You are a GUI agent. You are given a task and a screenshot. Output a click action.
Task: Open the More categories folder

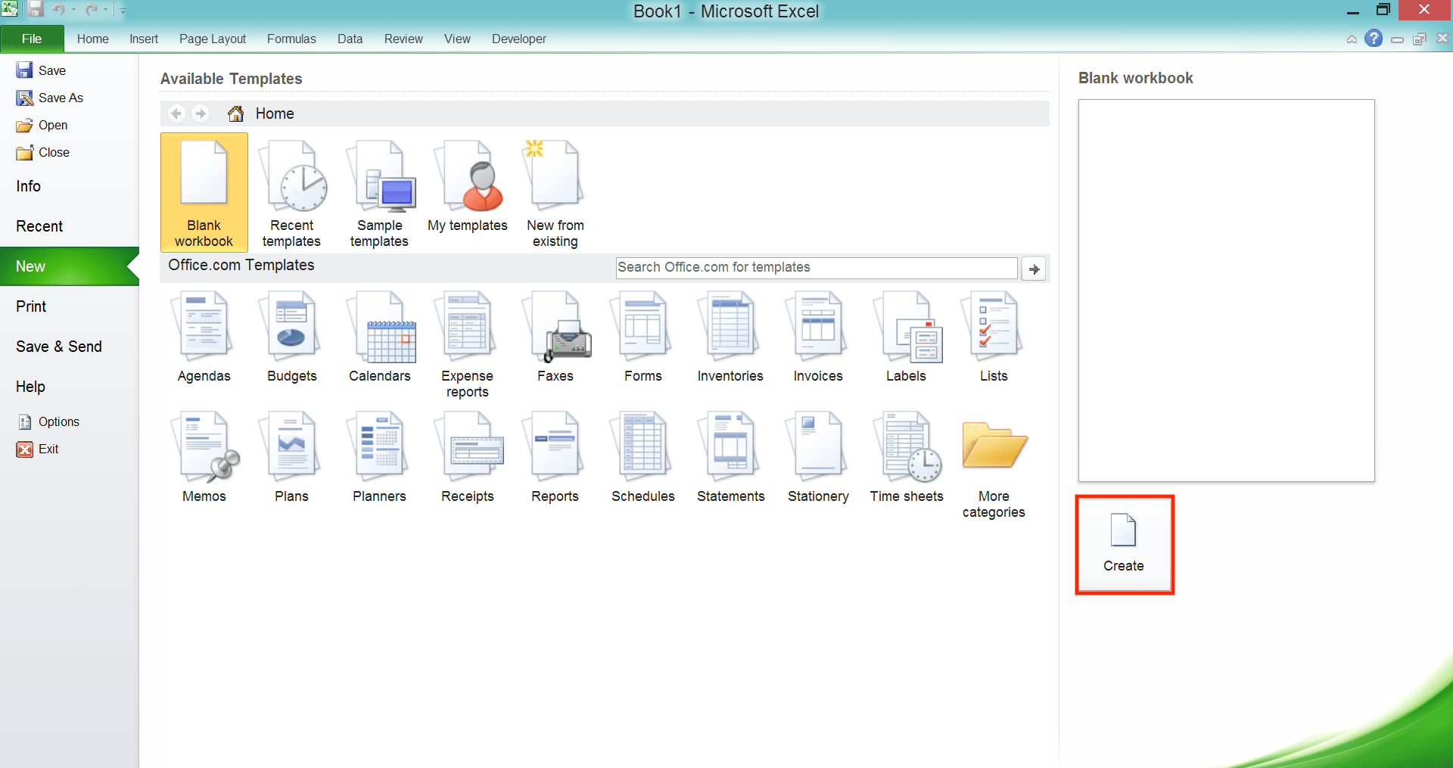point(994,465)
